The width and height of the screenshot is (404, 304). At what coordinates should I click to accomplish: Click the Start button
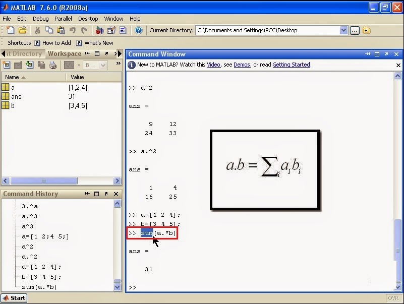pyautogui.click(x=14, y=298)
